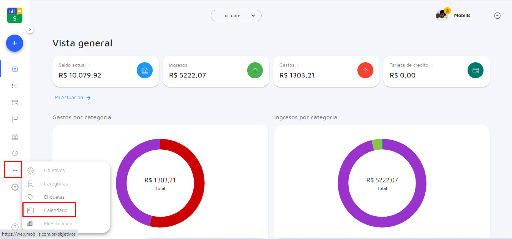This screenshot has height=239, width=512.
Task: Click the help question mark icon
Action: 15,227
